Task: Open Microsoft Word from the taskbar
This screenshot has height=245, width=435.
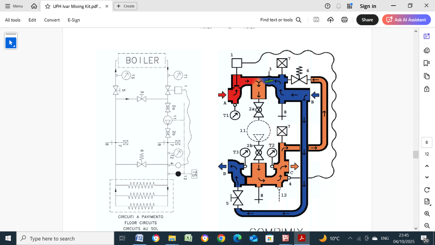Action: 140,238
